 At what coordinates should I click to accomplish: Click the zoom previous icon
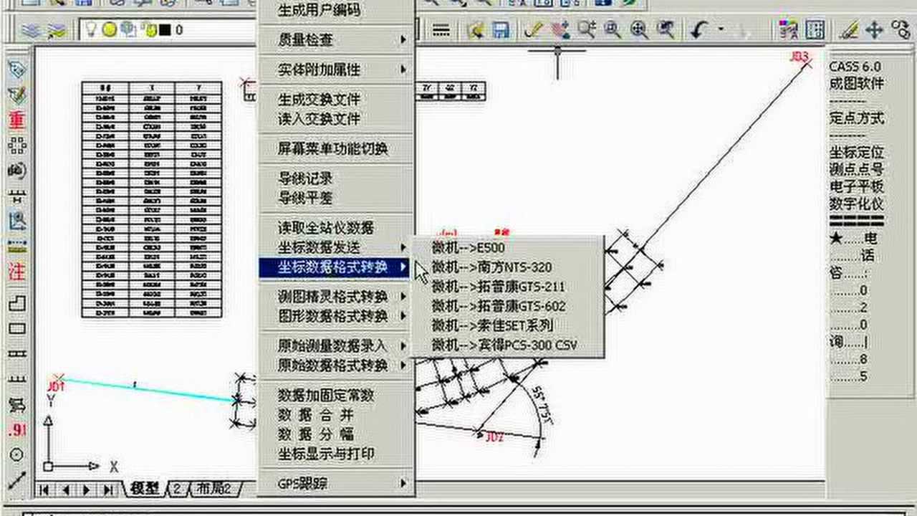tap(666, 29)
